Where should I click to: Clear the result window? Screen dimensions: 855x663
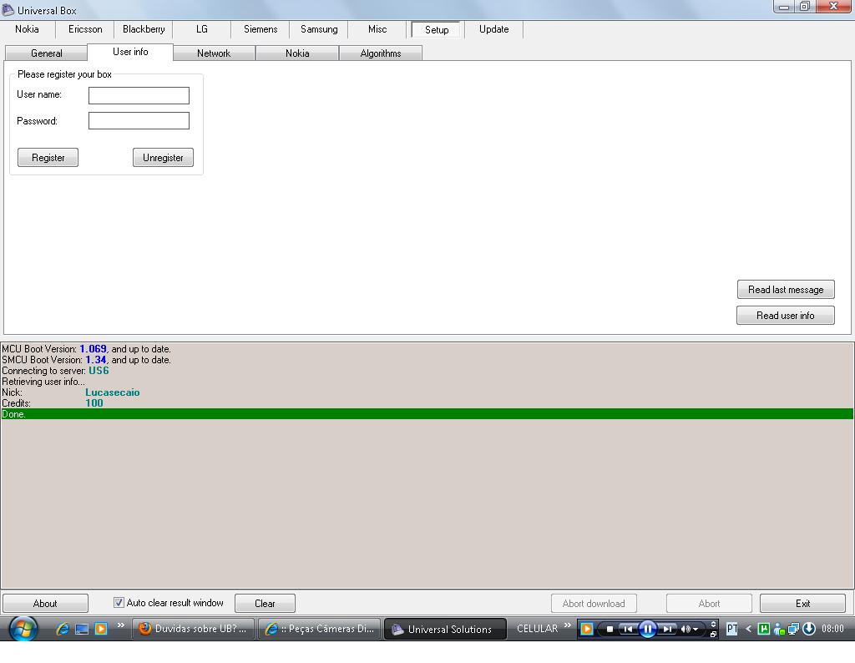pos(265,604)
